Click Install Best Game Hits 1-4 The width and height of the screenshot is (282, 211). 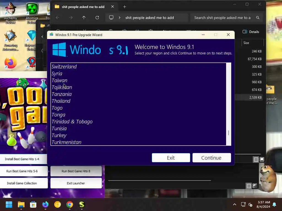22,159
